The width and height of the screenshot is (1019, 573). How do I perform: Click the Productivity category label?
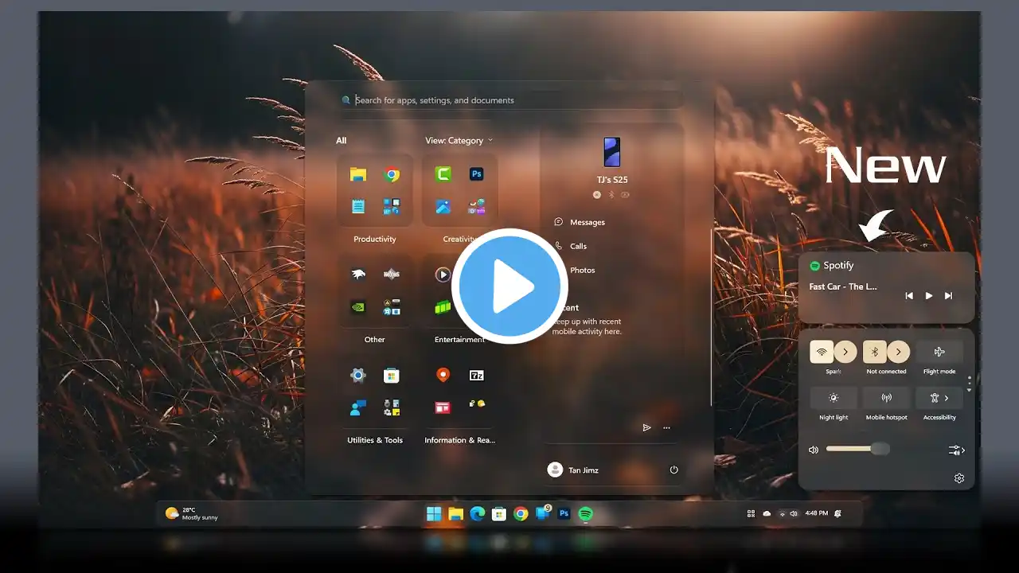click(375, 240)
